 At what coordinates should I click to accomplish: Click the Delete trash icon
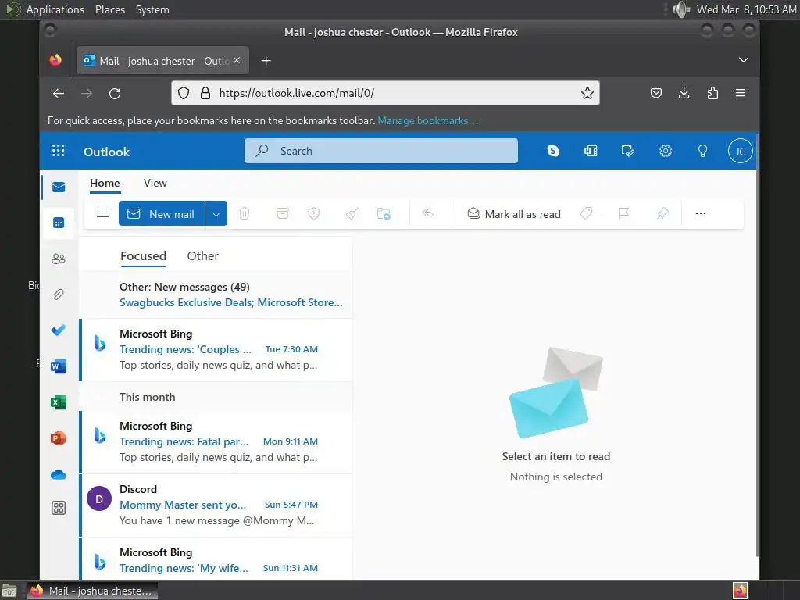click(245, 213)
